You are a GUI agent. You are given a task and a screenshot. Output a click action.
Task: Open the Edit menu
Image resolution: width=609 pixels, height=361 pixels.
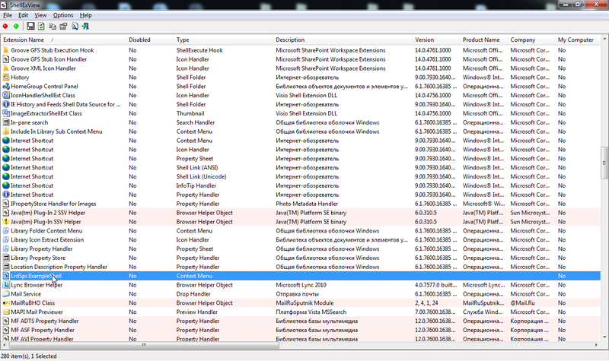pos(24,15)
